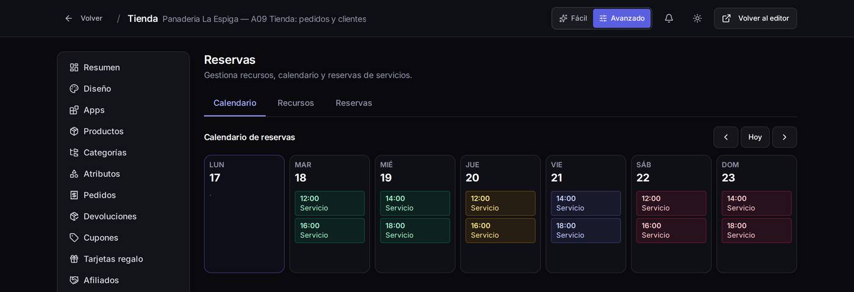Open Afiliados section
854x292 pixels.
point(123,280)
